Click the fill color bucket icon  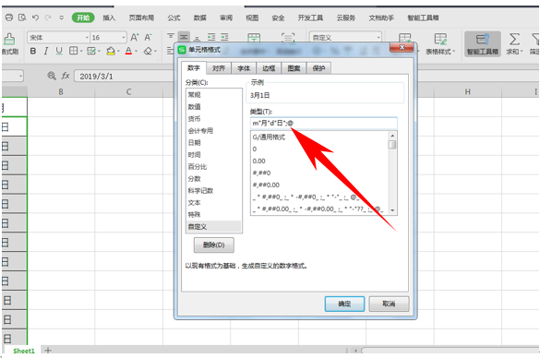[x=111, y=51]
